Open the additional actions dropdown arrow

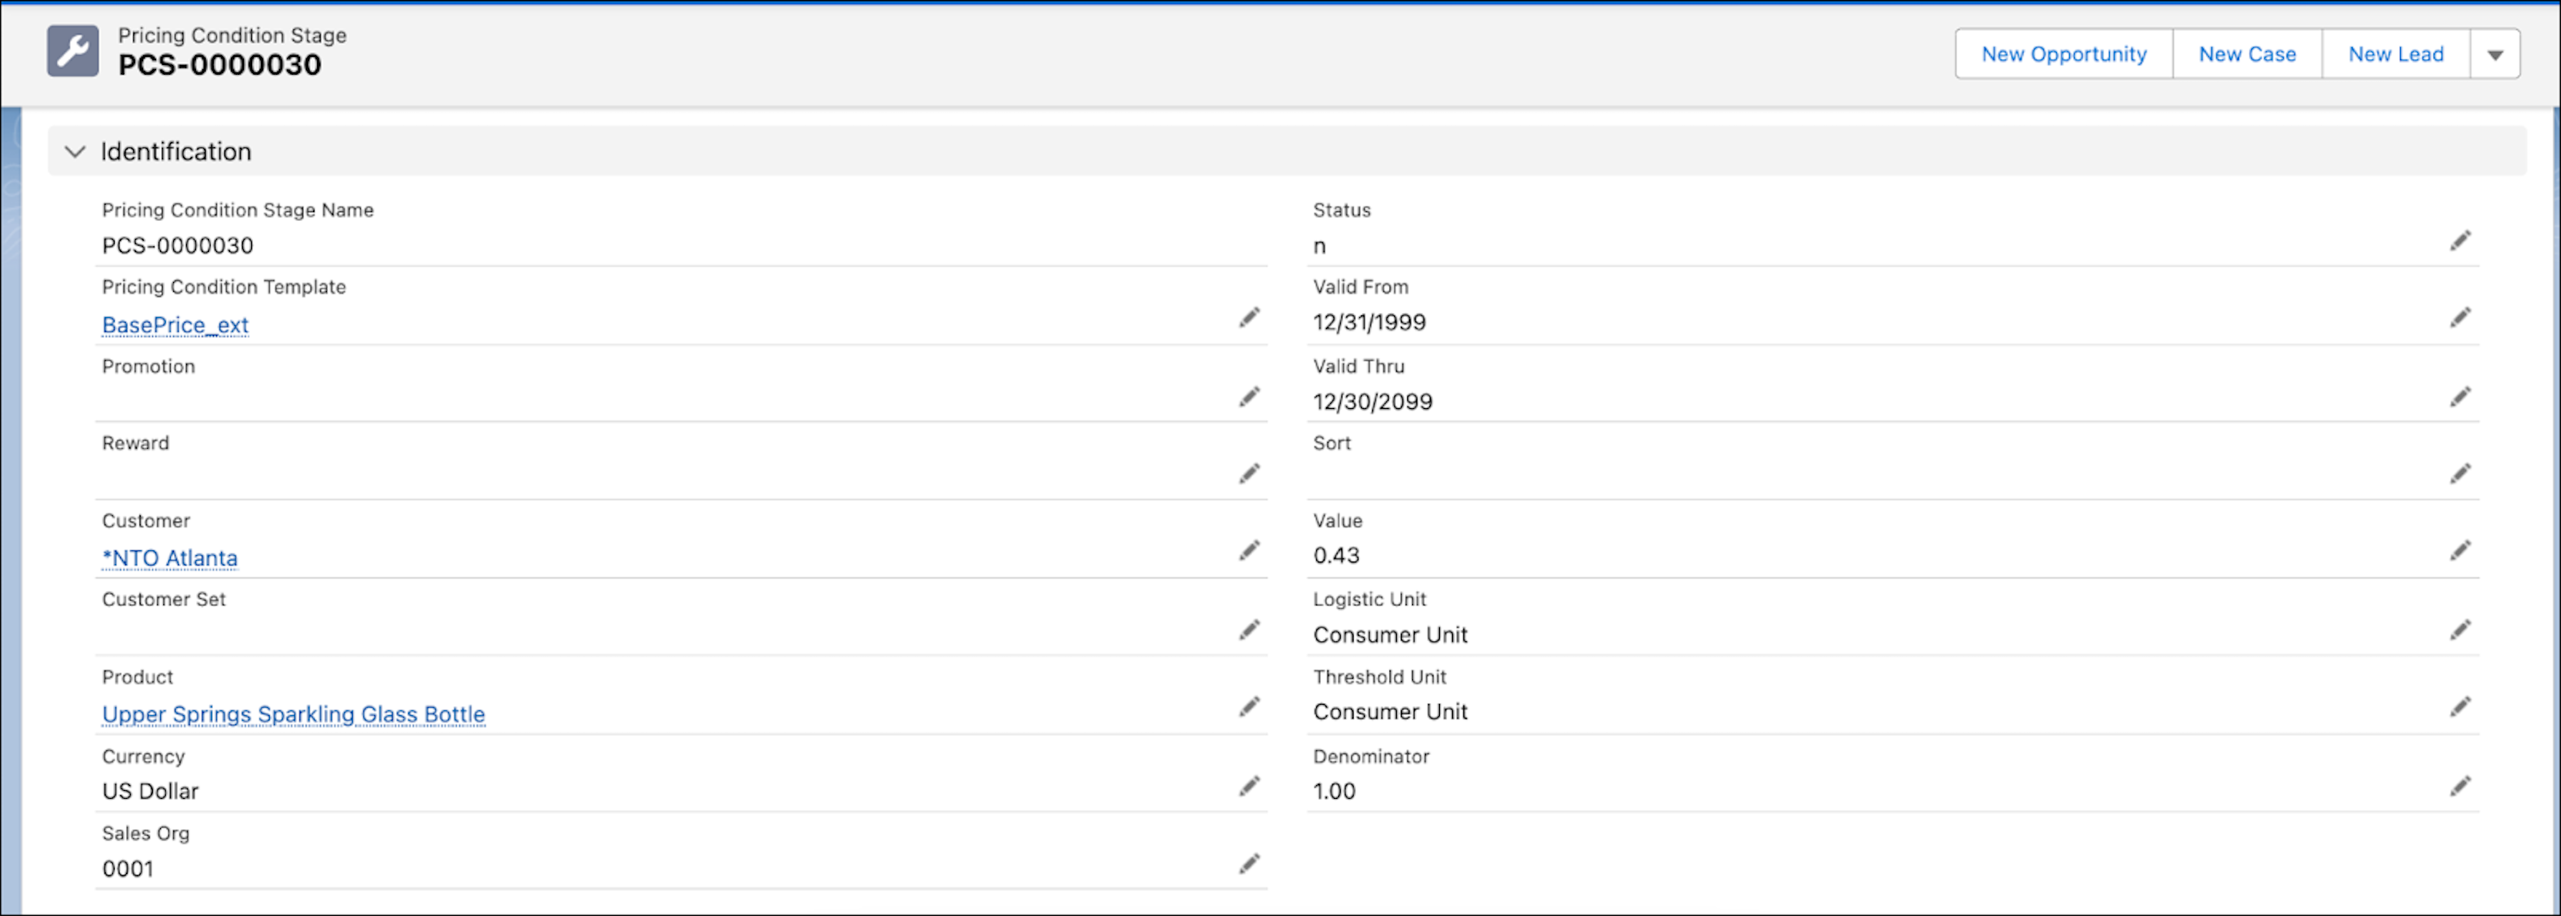(x=2495, y=54)
